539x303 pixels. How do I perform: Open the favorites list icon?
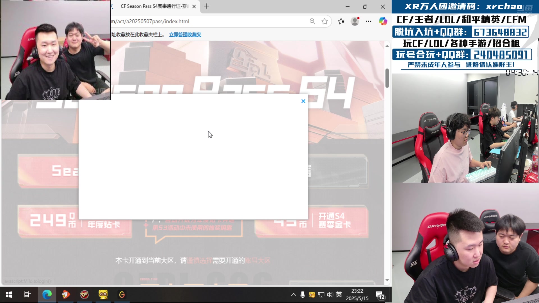pyautogui.click(x=341, y=21)
